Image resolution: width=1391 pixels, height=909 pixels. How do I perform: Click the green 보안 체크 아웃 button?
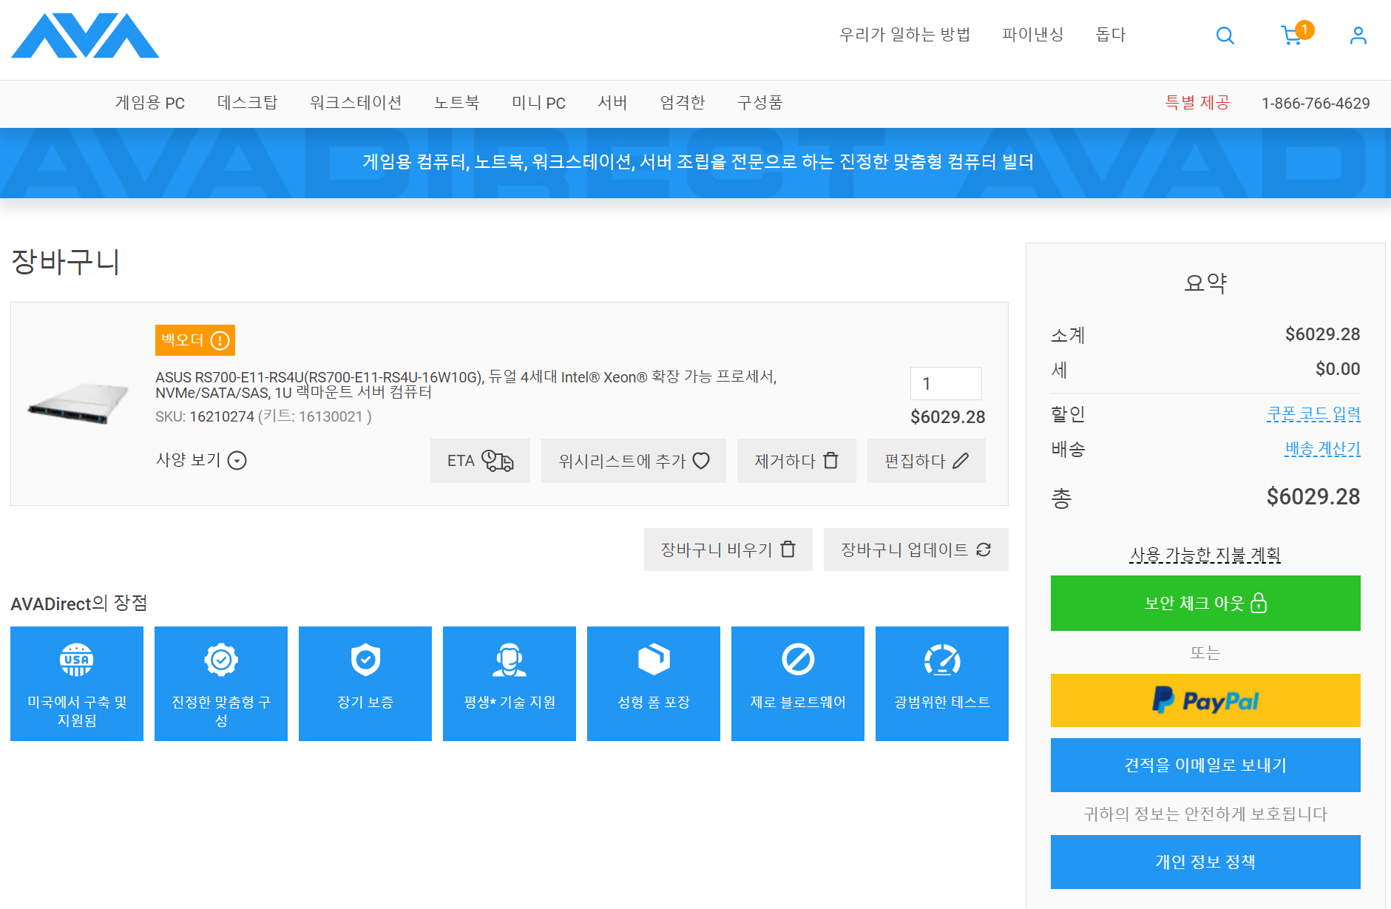point(1205,603)
